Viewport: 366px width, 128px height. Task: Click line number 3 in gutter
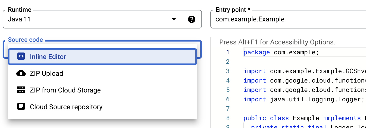click(228, 71)
